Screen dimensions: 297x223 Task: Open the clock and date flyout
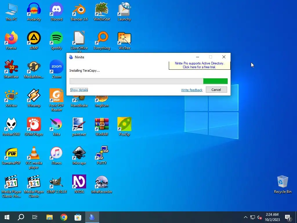[x=272, y=217]
